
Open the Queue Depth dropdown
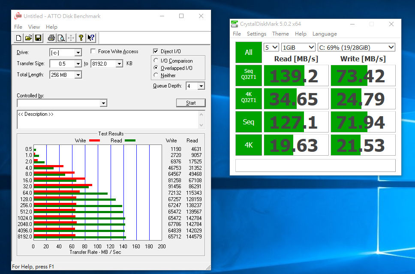(x=201, y=86)
